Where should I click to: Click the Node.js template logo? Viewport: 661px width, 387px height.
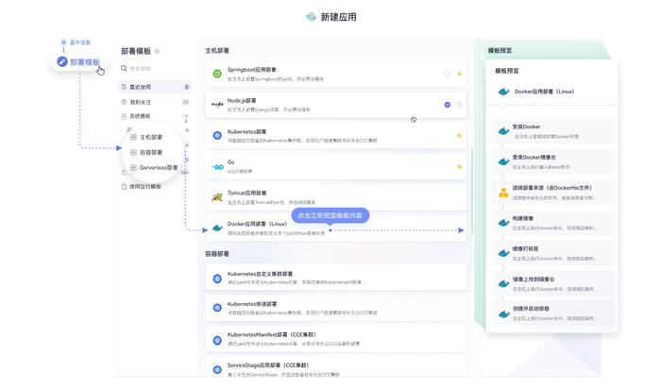(x=217, y=105)
